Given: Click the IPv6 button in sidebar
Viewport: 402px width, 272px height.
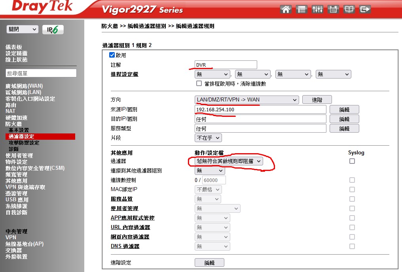Looking at the screenshot, I should [53, 30].
